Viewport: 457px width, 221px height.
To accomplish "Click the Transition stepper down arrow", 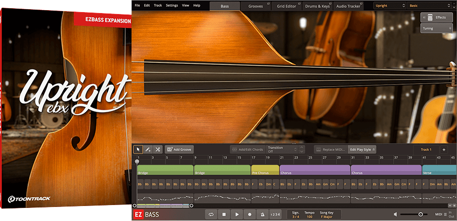I will tap(302, 152).
